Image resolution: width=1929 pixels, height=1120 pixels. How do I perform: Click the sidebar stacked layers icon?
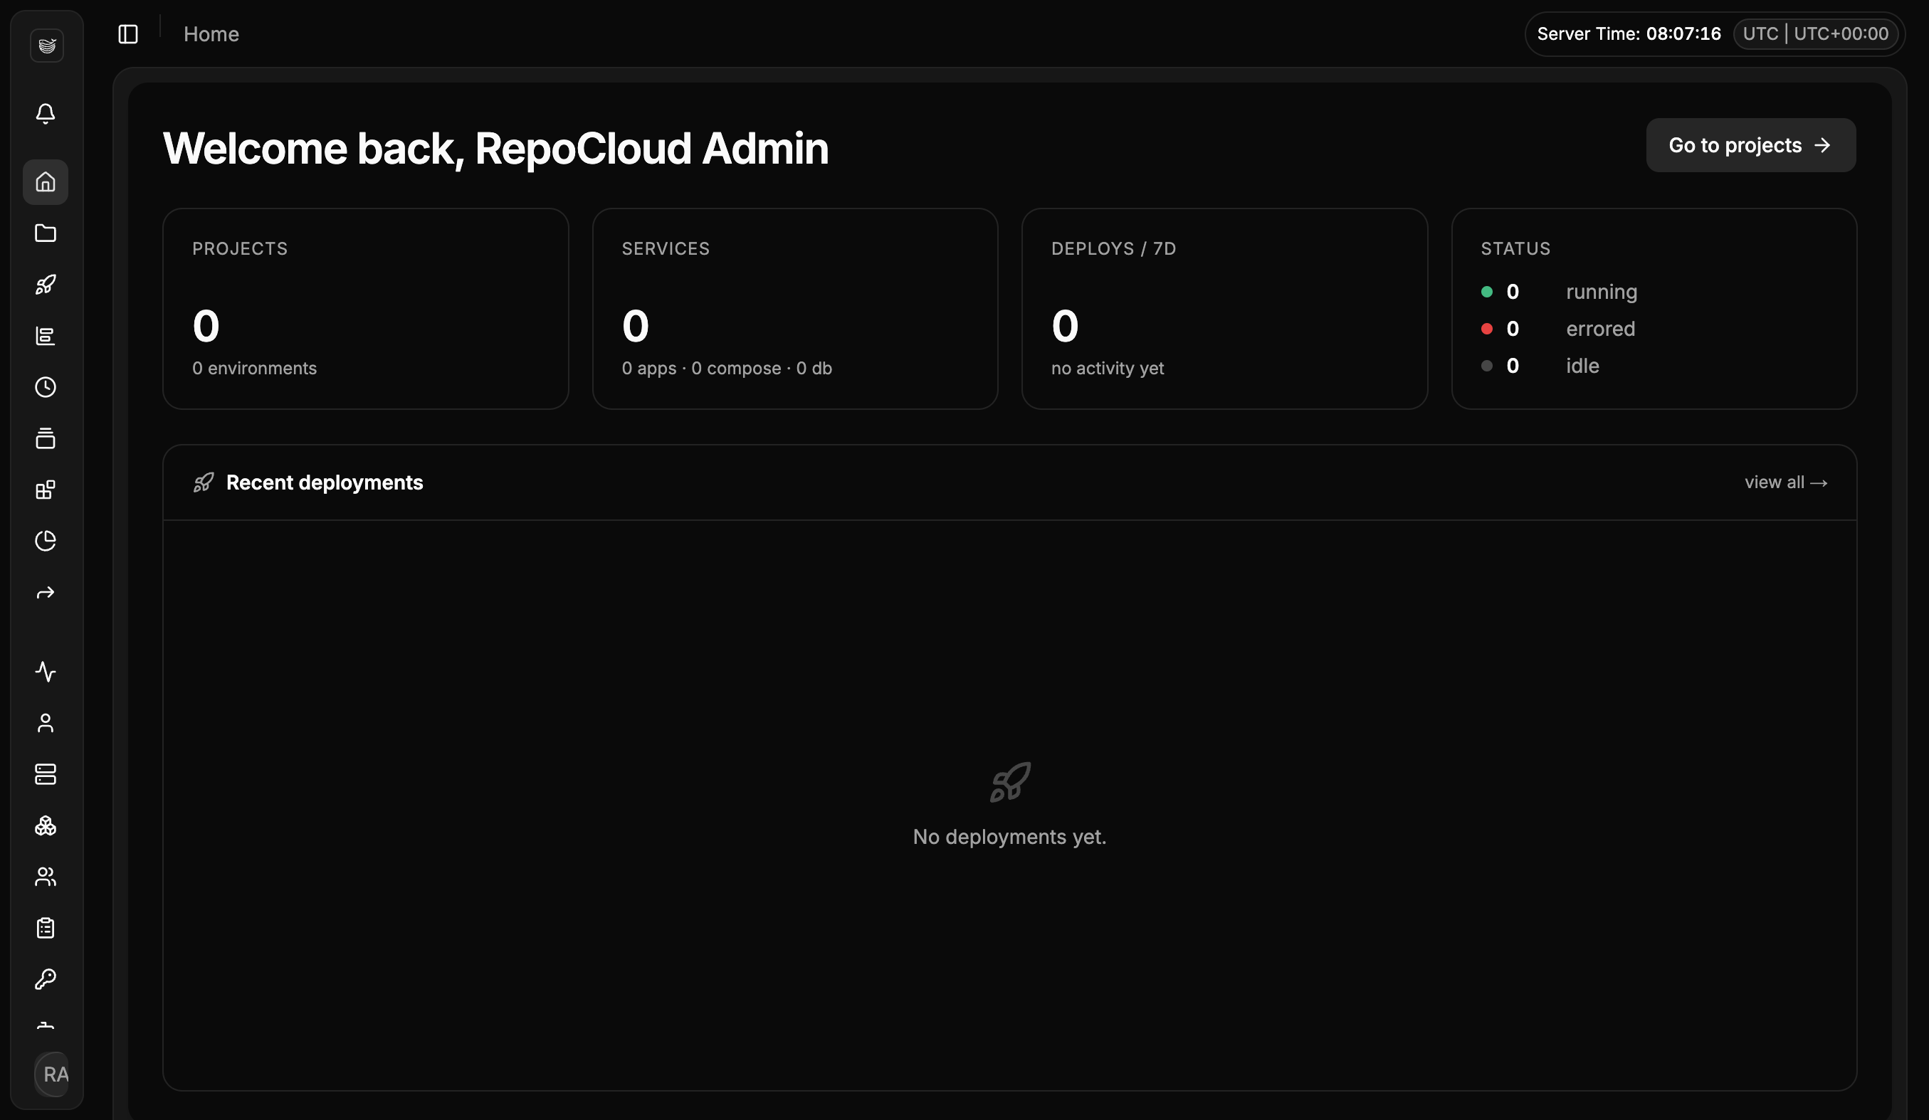tap(45, 438)
